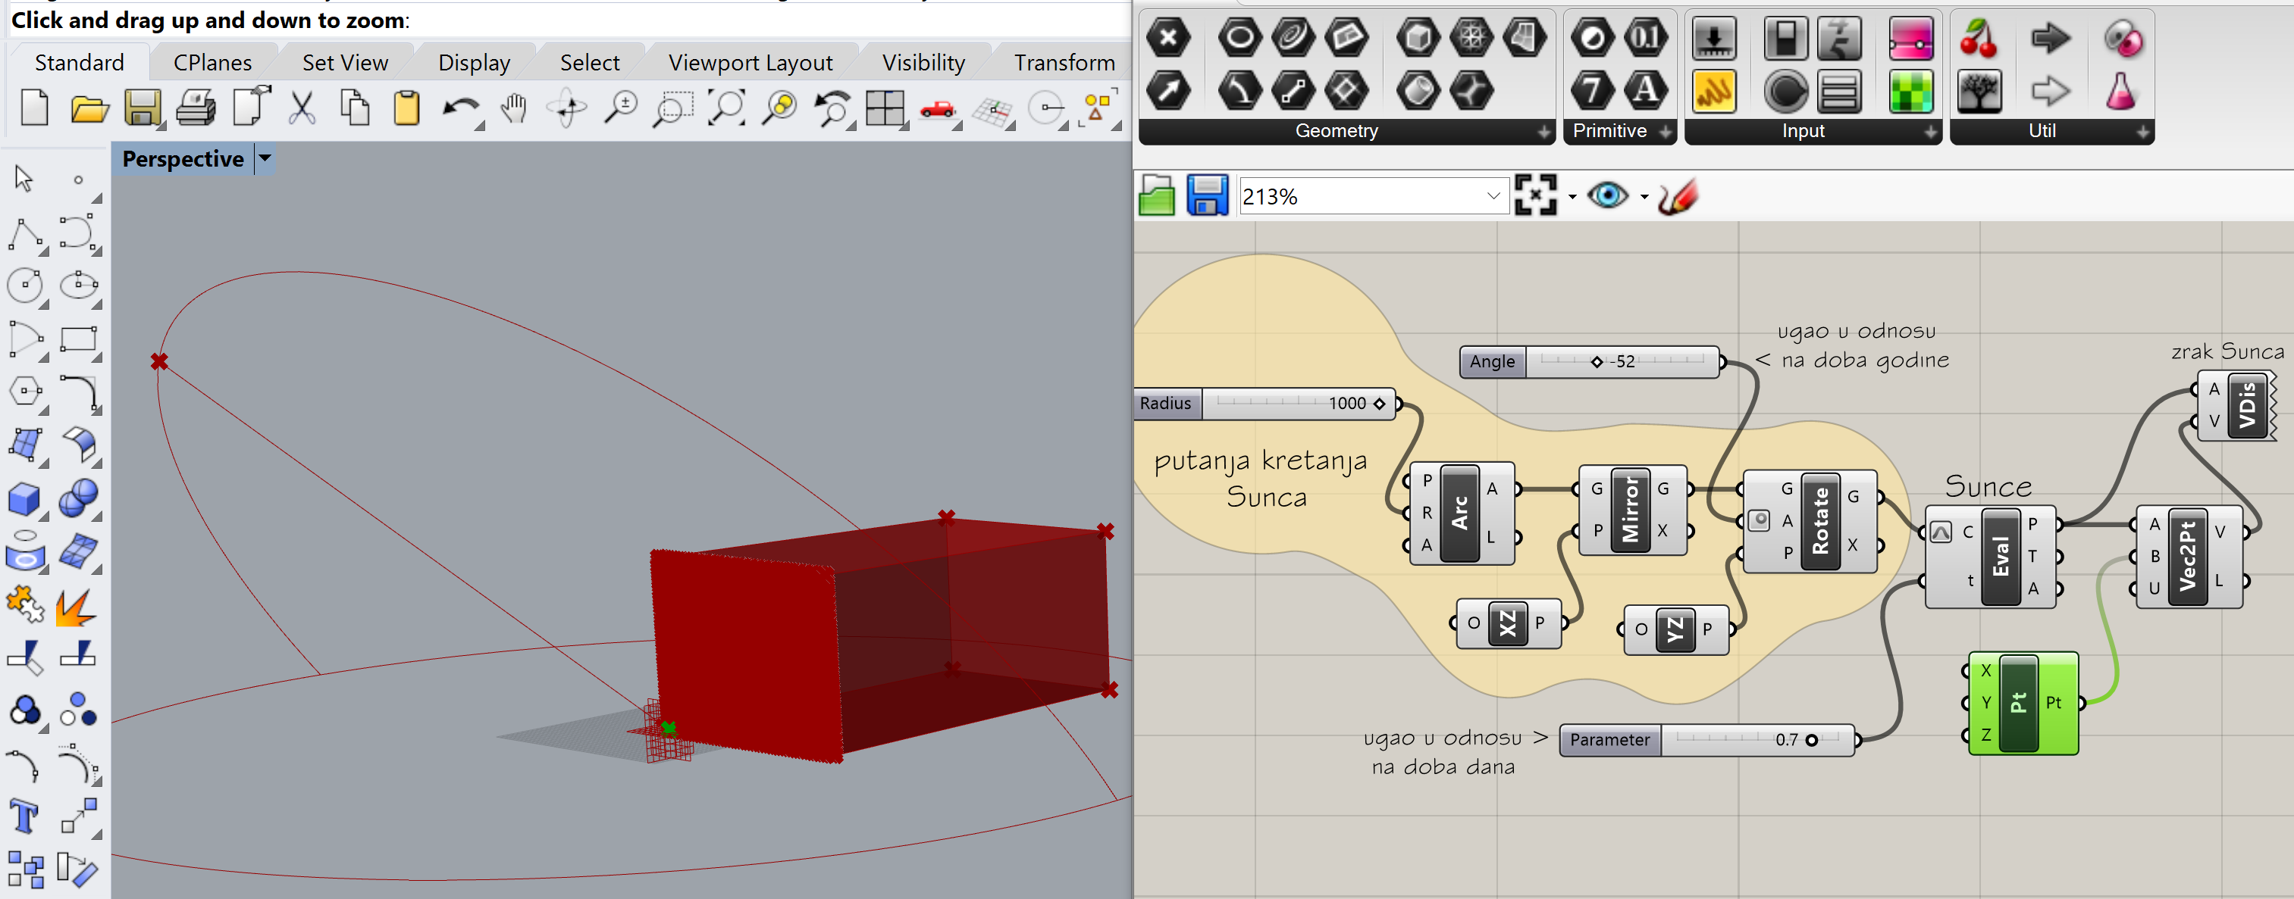The width and height of the screenshot is (2294, 899).
Task: Switch to the CPlanes tab
Action: coord(212,62)
